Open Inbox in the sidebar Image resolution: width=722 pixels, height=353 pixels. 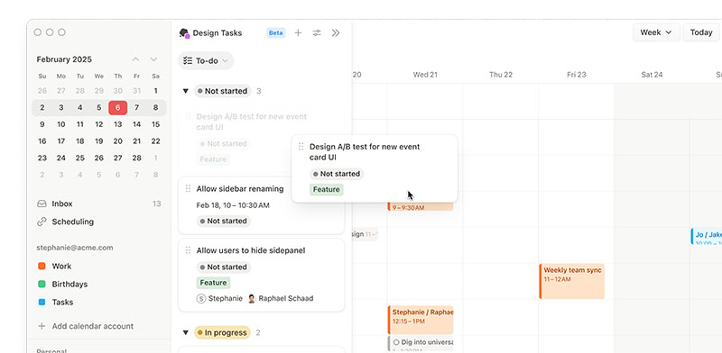pyautogui.click(x=98, y=204)
